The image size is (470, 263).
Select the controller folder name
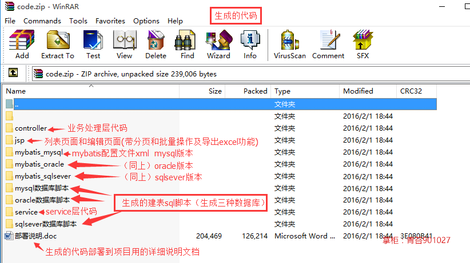(x=31, y=128)
